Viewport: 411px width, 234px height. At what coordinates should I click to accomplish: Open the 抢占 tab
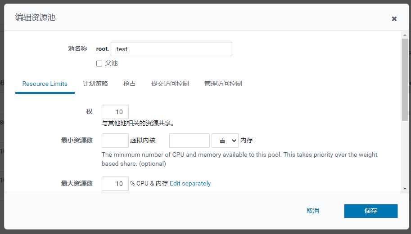[129, 84]
